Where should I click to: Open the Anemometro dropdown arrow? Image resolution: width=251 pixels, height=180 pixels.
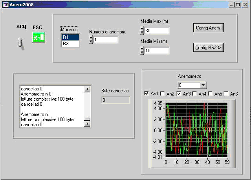pyautogui.click(x=203, y=85)
